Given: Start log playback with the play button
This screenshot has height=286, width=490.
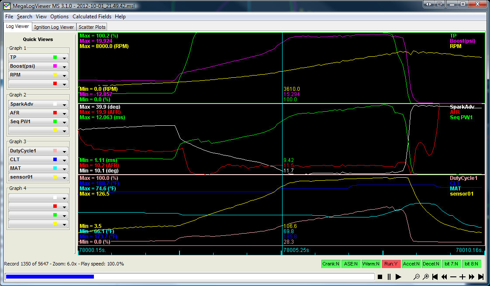Looking at the screenshot, I should pyautogui.click(x=398, y=277).
